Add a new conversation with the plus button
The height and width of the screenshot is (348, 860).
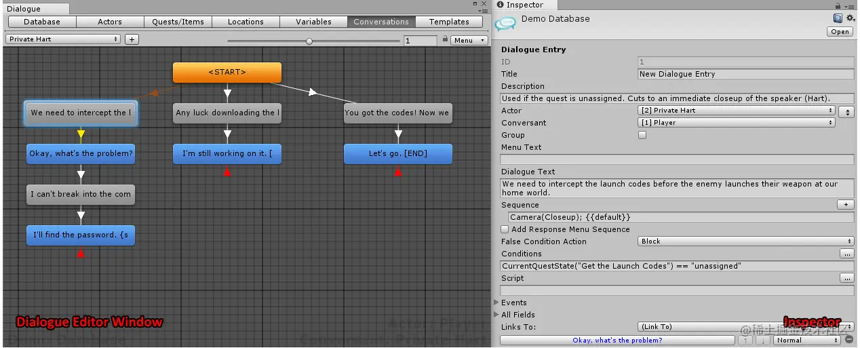coord(132,39)
